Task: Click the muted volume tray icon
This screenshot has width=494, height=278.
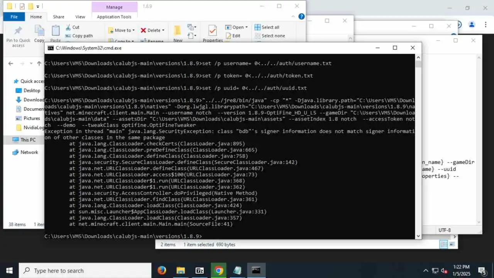Action: coord(444,270)
